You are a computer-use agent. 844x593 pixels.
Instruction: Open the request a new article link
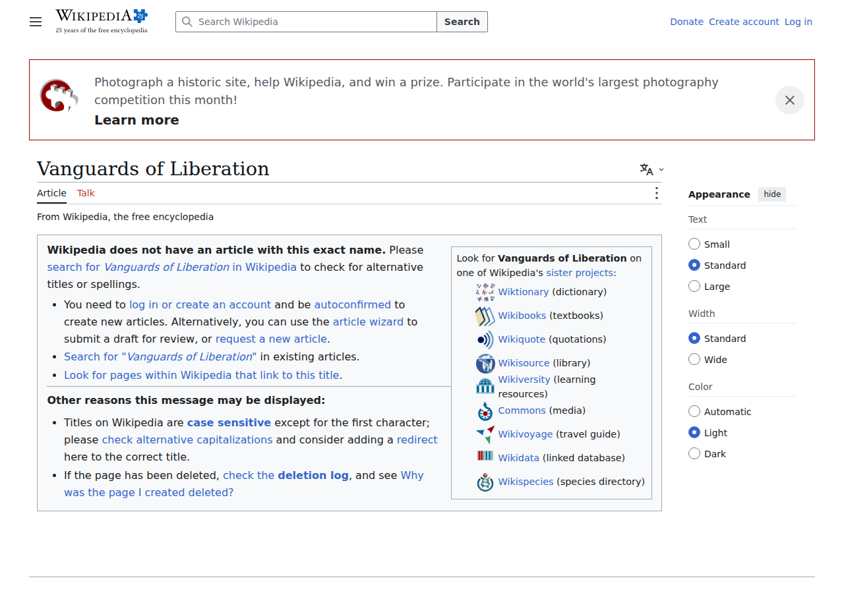271,339
